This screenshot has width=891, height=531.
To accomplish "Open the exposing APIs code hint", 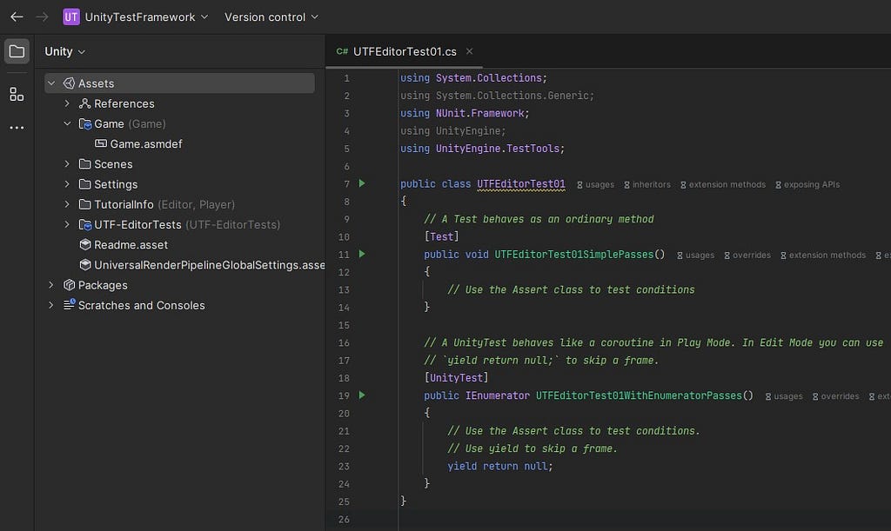I will pos(807,185).
